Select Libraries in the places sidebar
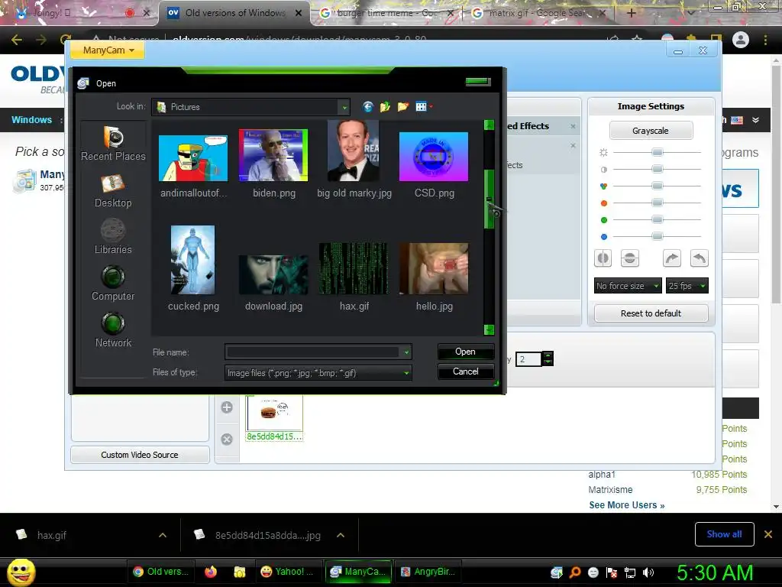 pyautogui.click(x=113, y=237)
